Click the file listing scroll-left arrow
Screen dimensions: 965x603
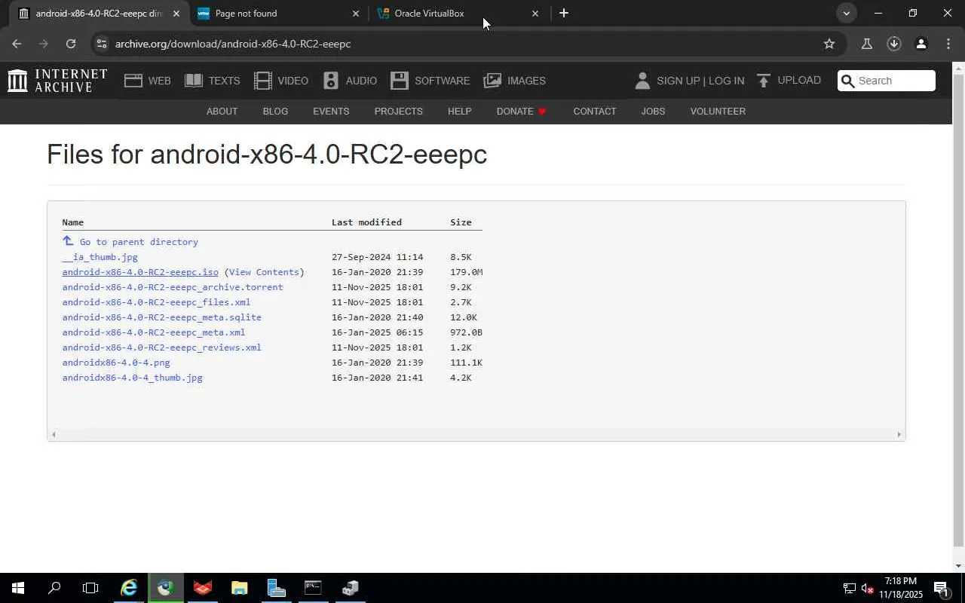53,434
